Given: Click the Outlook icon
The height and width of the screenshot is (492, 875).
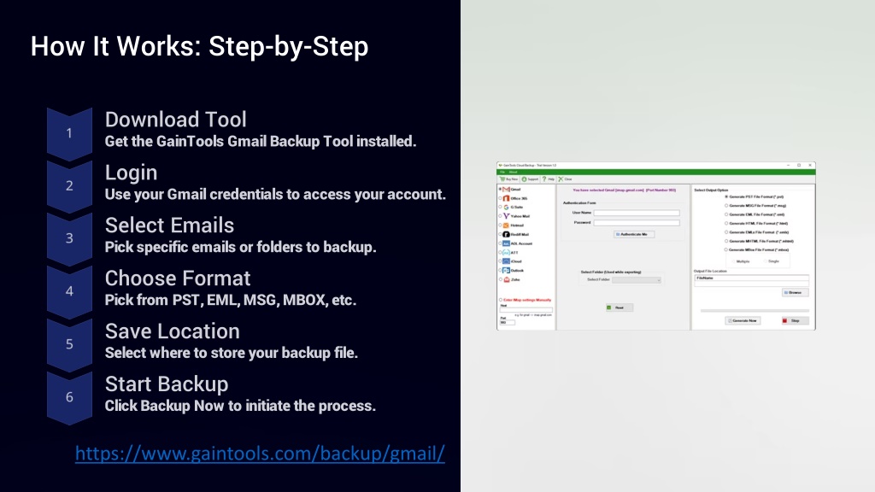Looking at the screenshot, I should (x=506, y=271).
